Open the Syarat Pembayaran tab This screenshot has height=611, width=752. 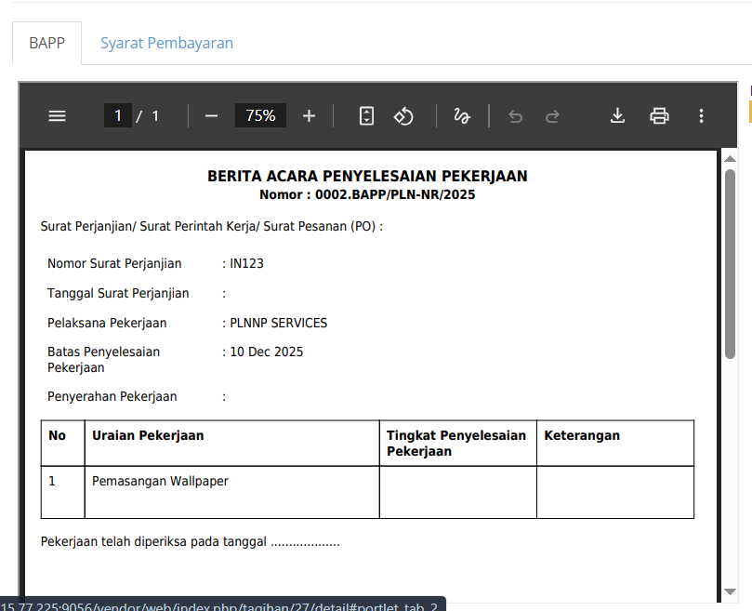click(166, 44)
